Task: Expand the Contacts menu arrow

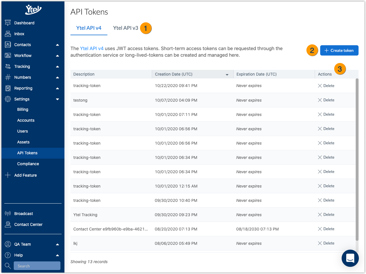Action: click(x=57, y=45)
